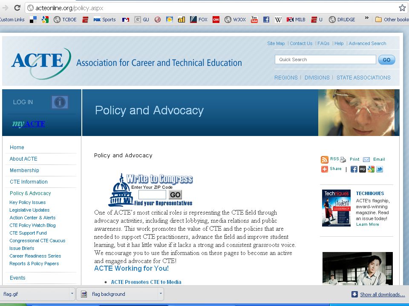Screen dimensions: 409x306
Task: Open the CNN bookmark icon
Action: (216, 20)
